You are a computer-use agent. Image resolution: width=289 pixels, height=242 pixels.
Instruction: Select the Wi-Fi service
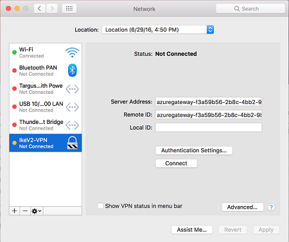[46, 53]
